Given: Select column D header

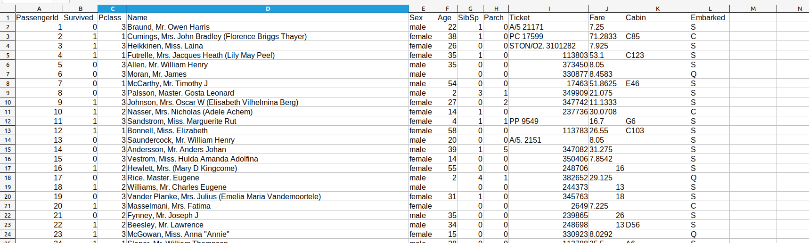Looking at the screenshot, I should click(x=268, y=8).
